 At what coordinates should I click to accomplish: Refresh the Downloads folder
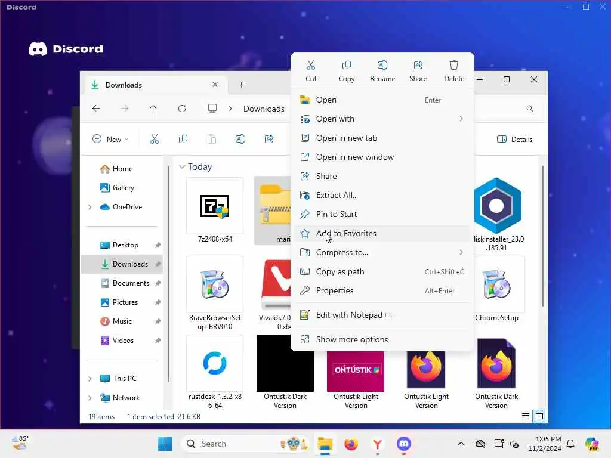tap(182, 109)
